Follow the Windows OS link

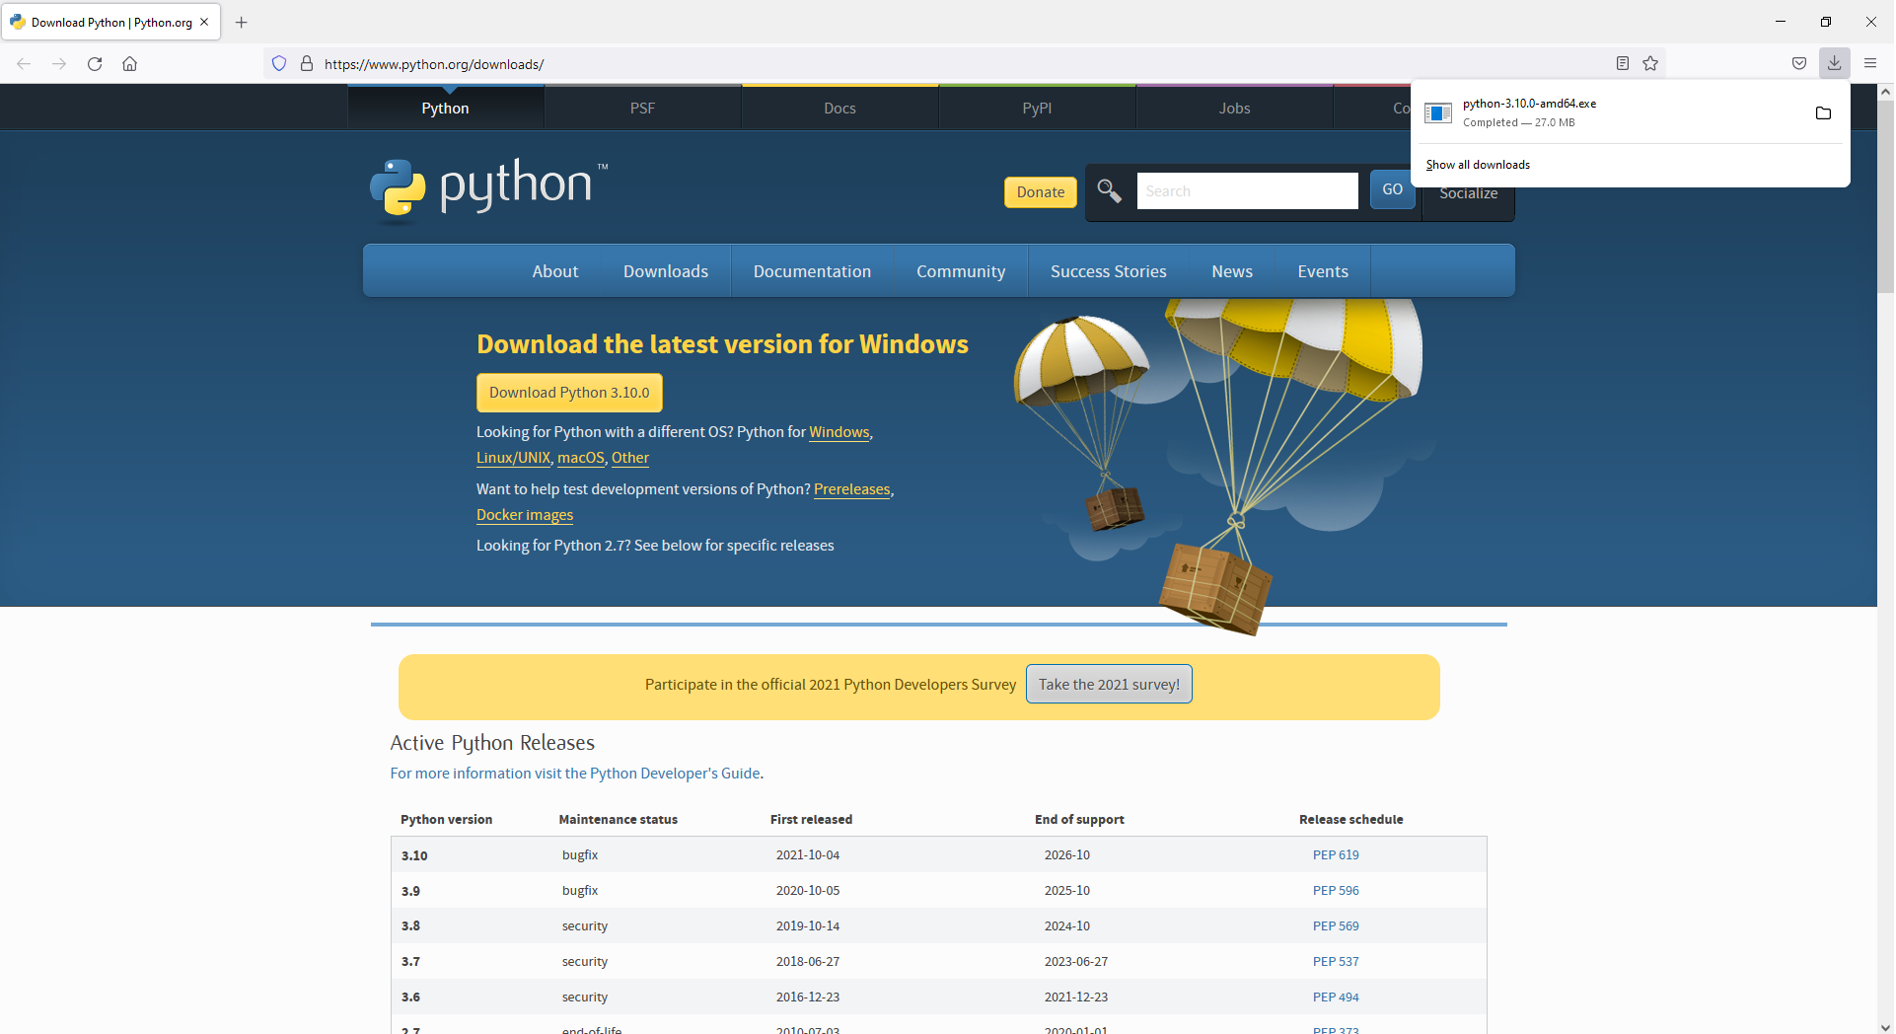tap(839, 432)
